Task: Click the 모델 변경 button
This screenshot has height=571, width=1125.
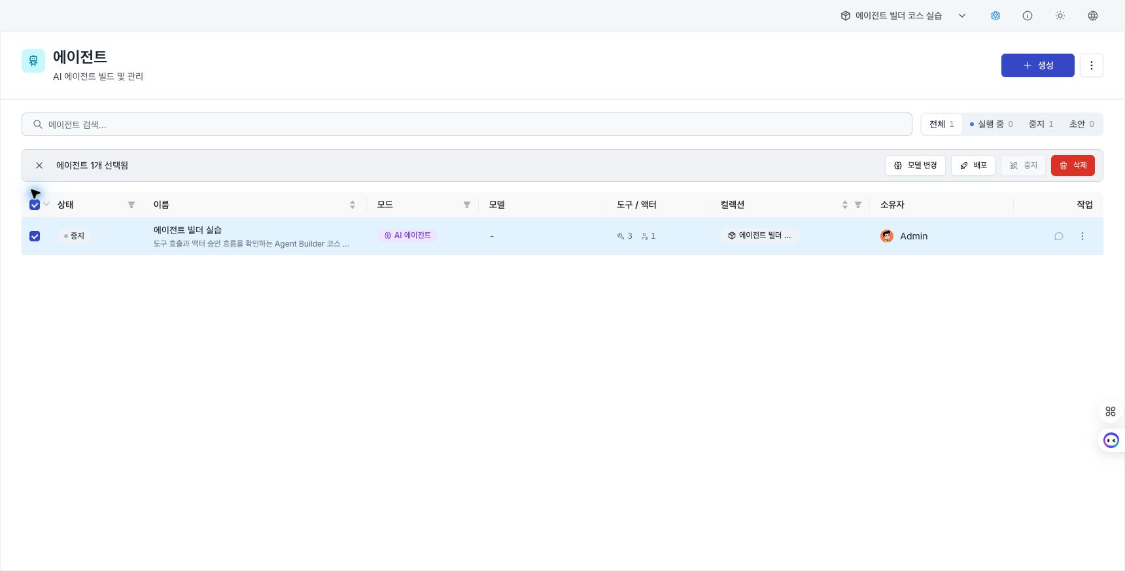Action: pyautogui.click(x=915, y=165)
